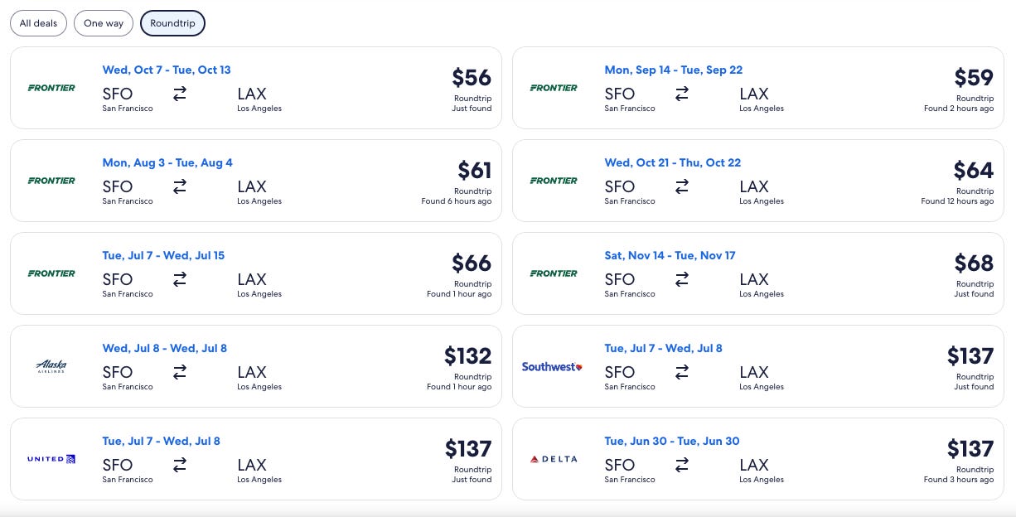Select the All deals filter
The image size is (1016, 517).
click(38, 23)
